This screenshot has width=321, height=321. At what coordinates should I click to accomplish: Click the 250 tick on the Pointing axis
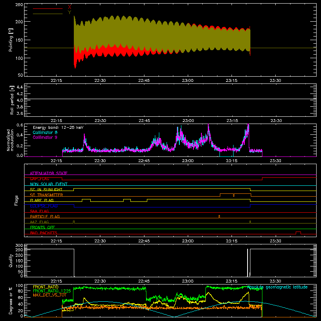point(19,4)
